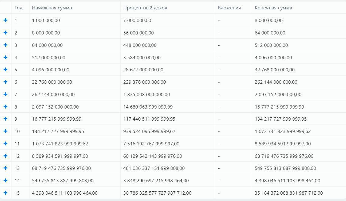The image size is (346, 201).
Task: Expand the row for year 1
Action: point(5,20)
